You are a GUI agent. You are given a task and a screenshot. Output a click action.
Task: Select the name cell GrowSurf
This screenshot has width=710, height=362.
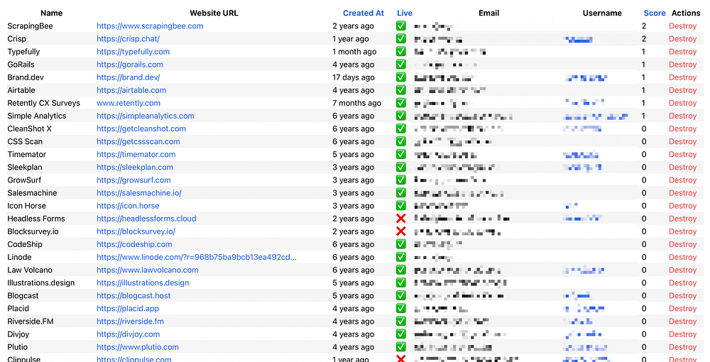click(x=24, y=180)
